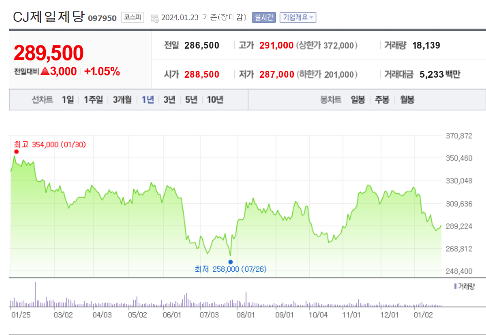Open the 기업개요 dropdown

click(x=298, y=17)
